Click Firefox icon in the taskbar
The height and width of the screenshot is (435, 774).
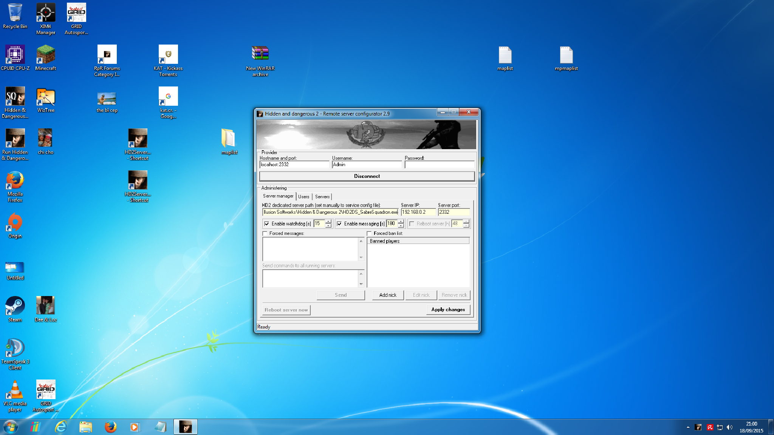click(x=110, y=427)
